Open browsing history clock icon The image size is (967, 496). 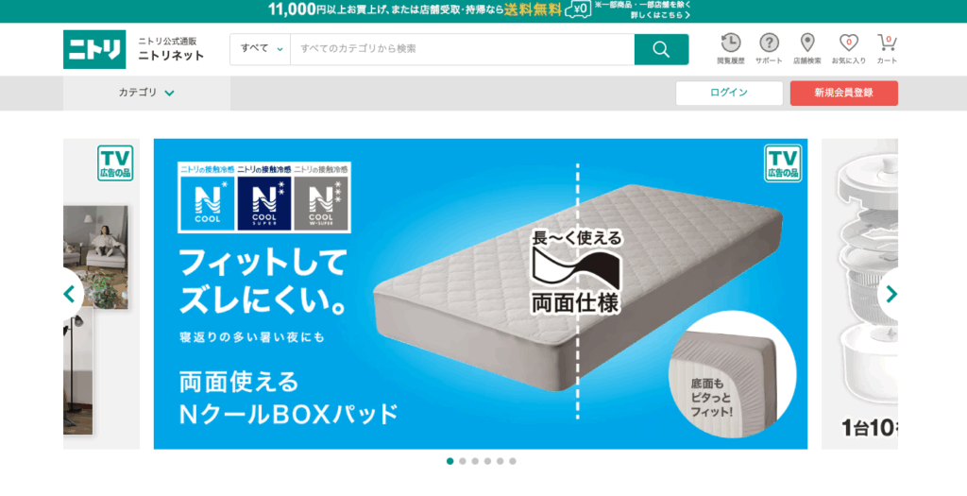731,43
